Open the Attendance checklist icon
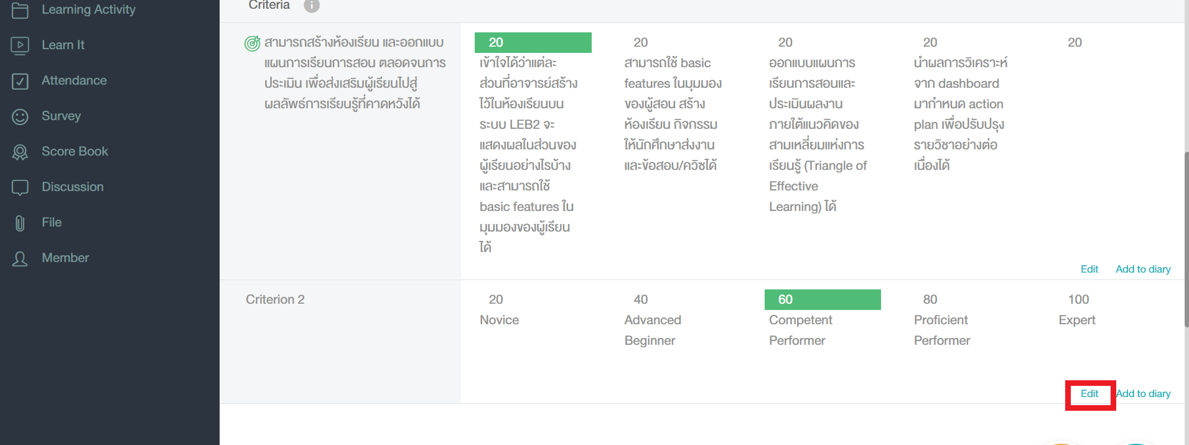 tap(19, 80)
